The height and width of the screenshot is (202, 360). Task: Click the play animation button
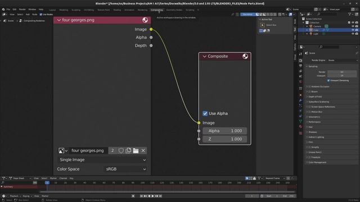tap(152, 196)
